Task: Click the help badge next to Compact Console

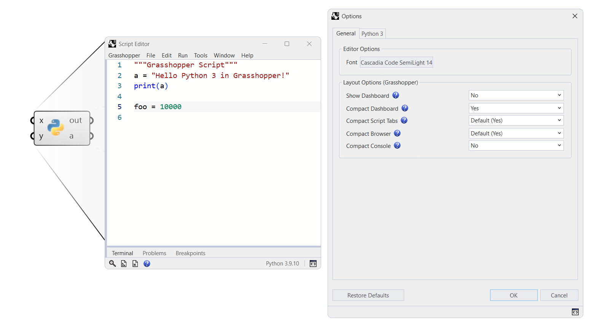Action: point(397,146)
